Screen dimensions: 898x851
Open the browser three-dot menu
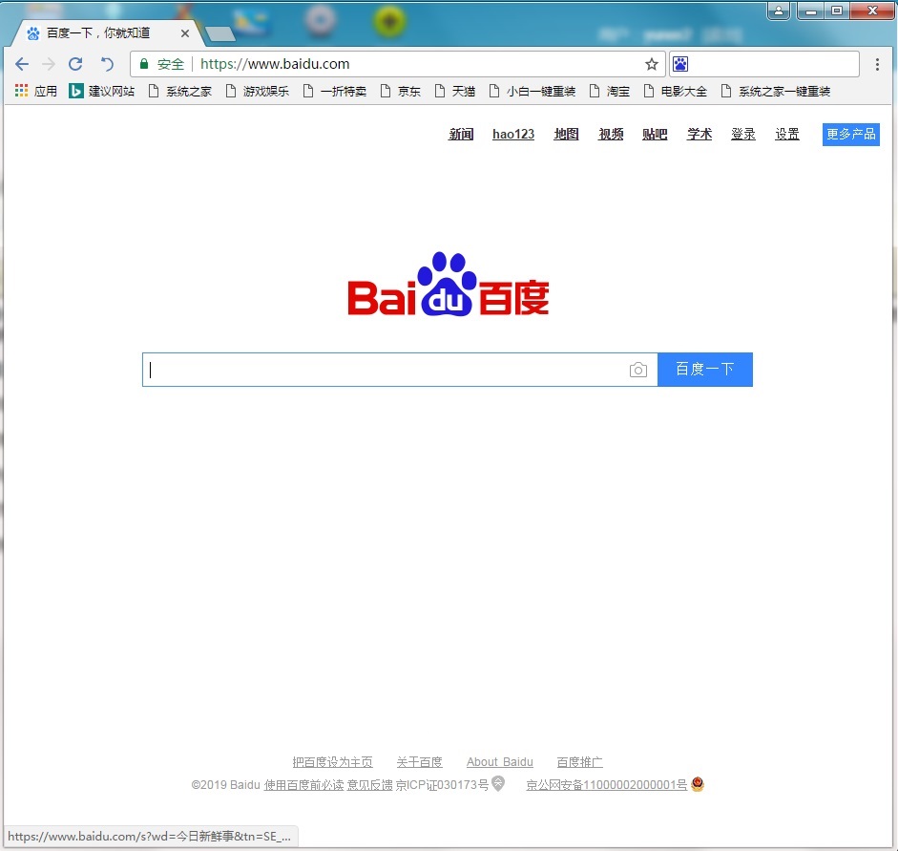(x=877, y=64)
